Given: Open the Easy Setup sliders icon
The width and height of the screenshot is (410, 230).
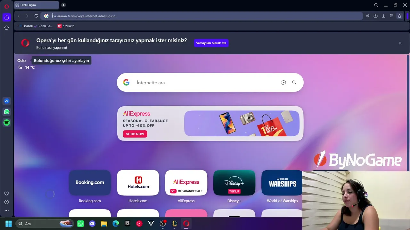Looking at the screenshot, I should (x=391, y=16).
